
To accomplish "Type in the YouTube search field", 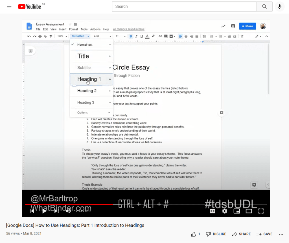I will (x=184, y=6).
